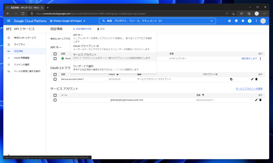This screenshot has width=273, height=163.
Task: Select all API keys header checkbox
Action: (55, 54)
